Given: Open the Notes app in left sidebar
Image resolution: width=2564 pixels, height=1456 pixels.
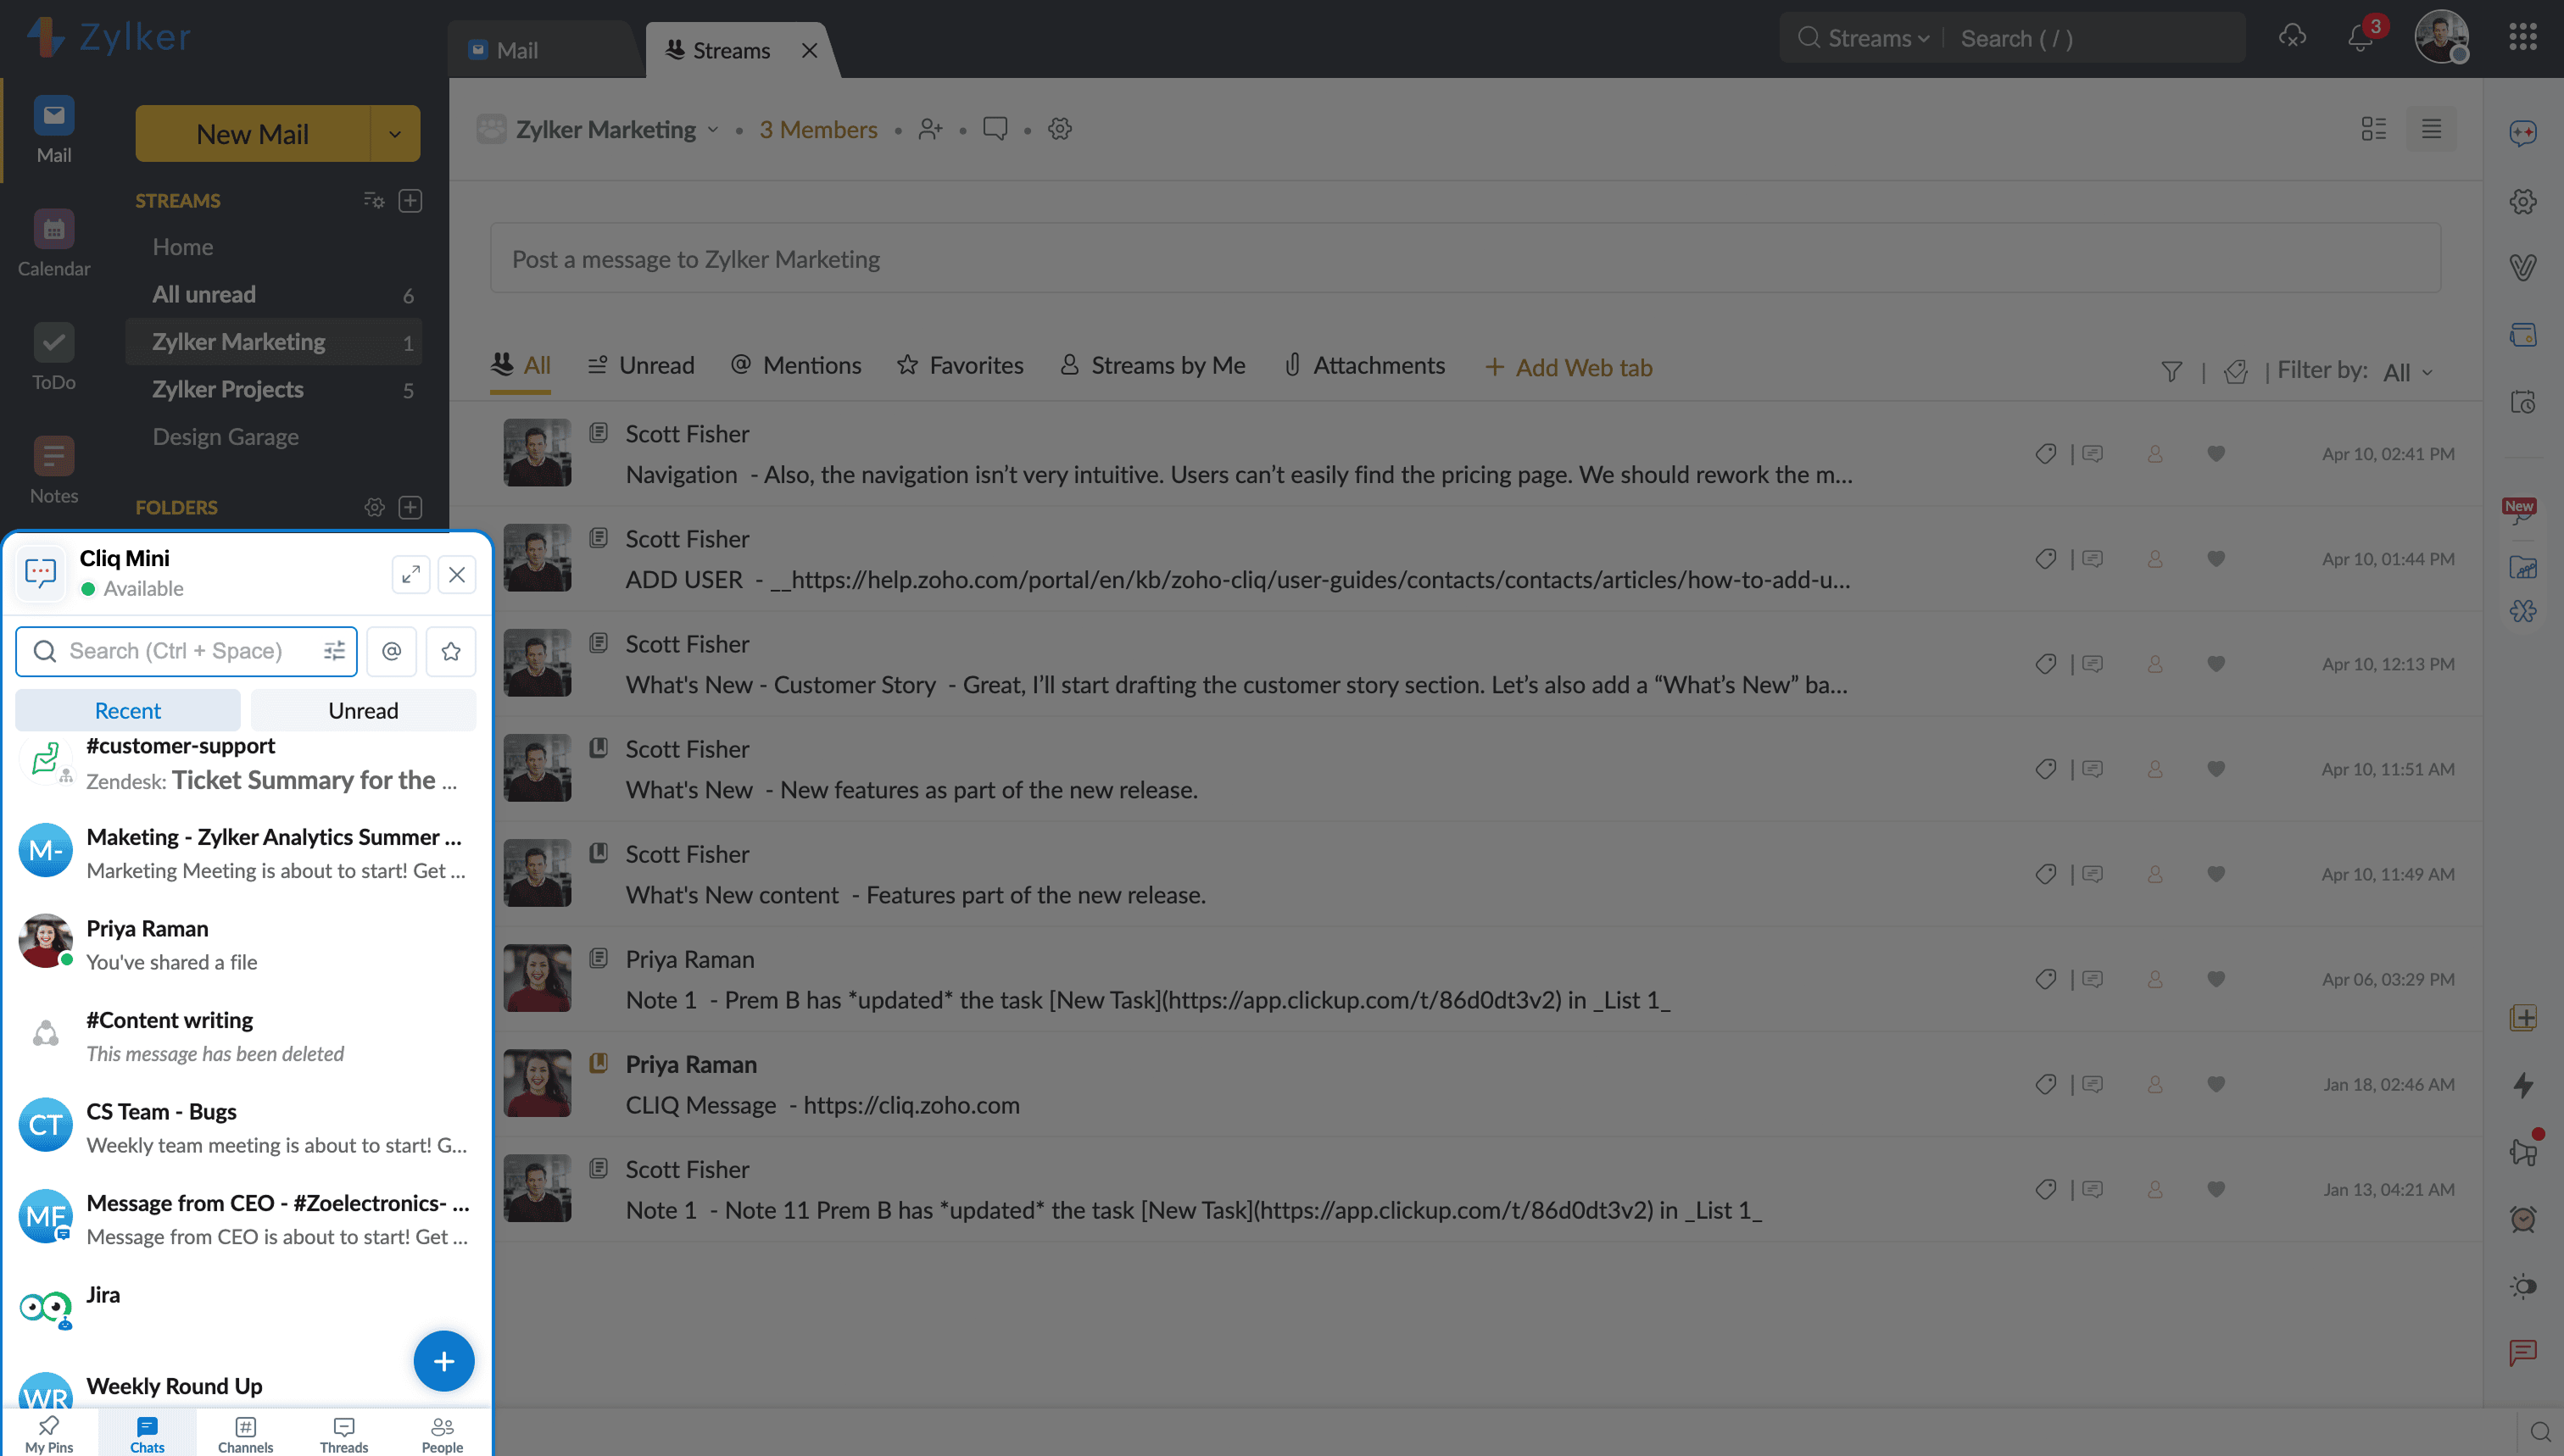Looking at the screenshot, I should 54,470.
